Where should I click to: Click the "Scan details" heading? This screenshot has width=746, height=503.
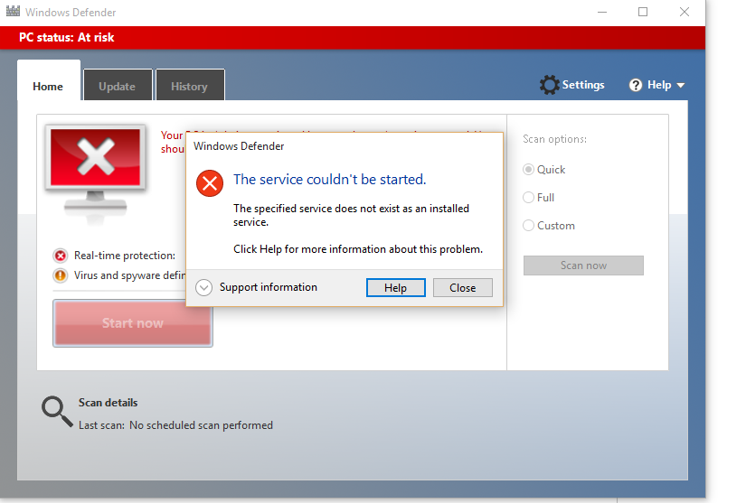point(108,402)
